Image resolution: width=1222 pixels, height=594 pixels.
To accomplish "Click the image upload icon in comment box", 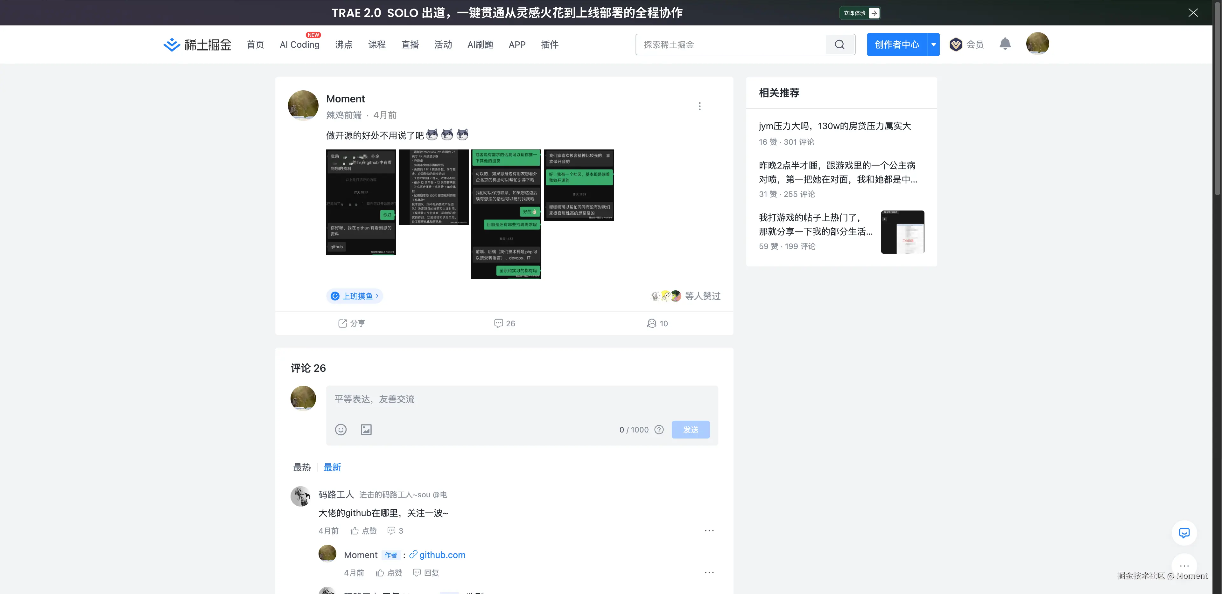I will [366, 430].
